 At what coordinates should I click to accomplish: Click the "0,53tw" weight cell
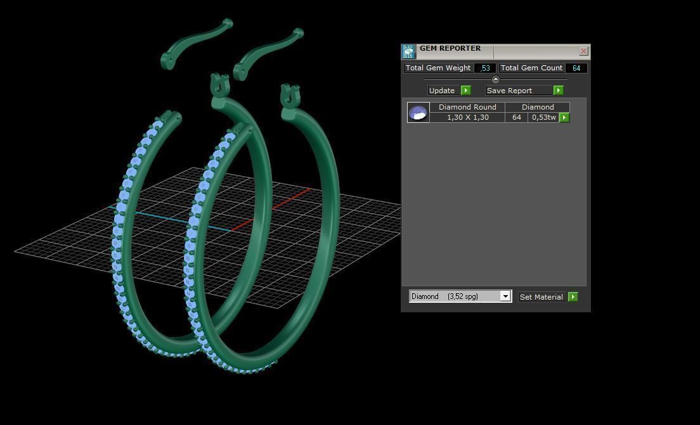tap(544, 117)
